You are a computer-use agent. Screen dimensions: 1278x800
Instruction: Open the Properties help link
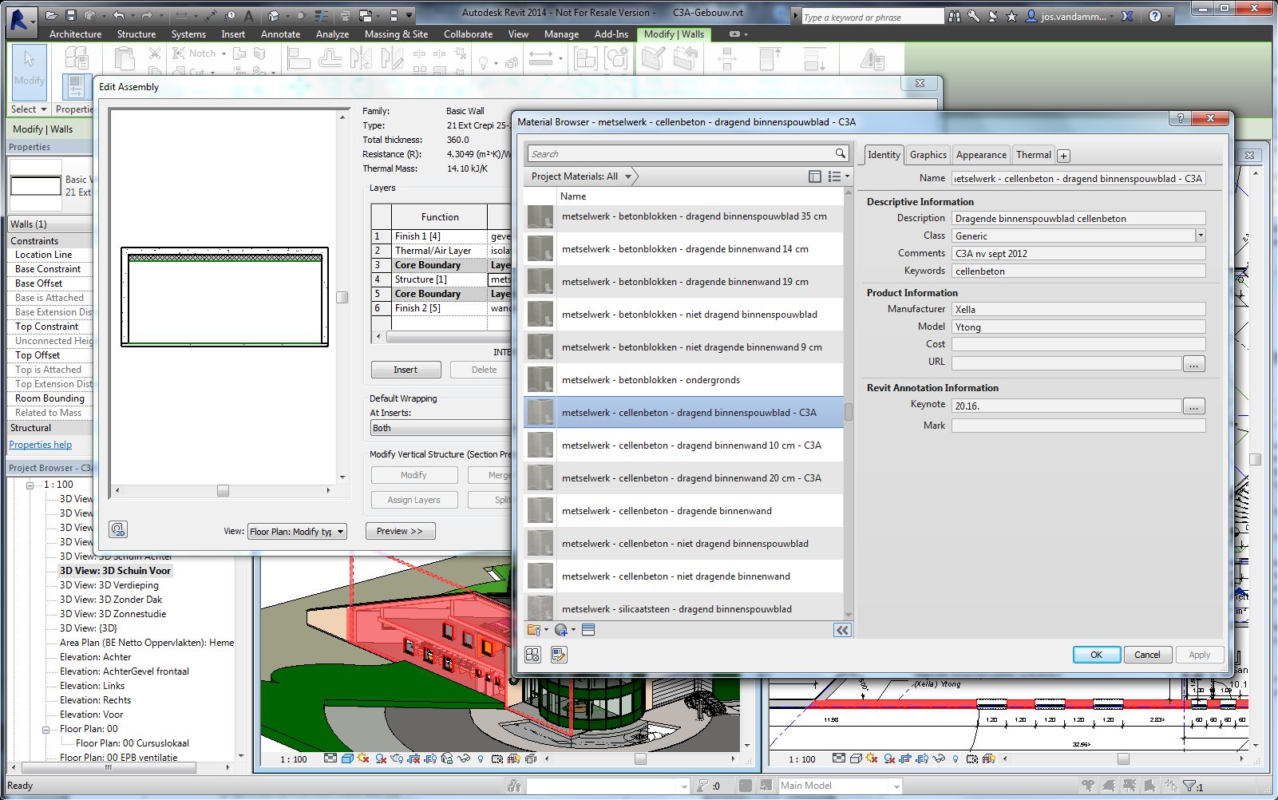pos(41,445)
